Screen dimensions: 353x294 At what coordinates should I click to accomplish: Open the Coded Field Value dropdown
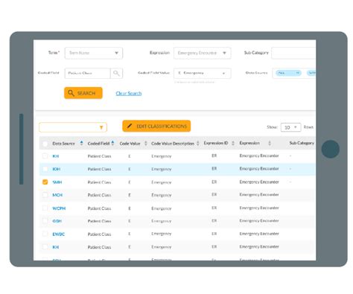(202, 73)
